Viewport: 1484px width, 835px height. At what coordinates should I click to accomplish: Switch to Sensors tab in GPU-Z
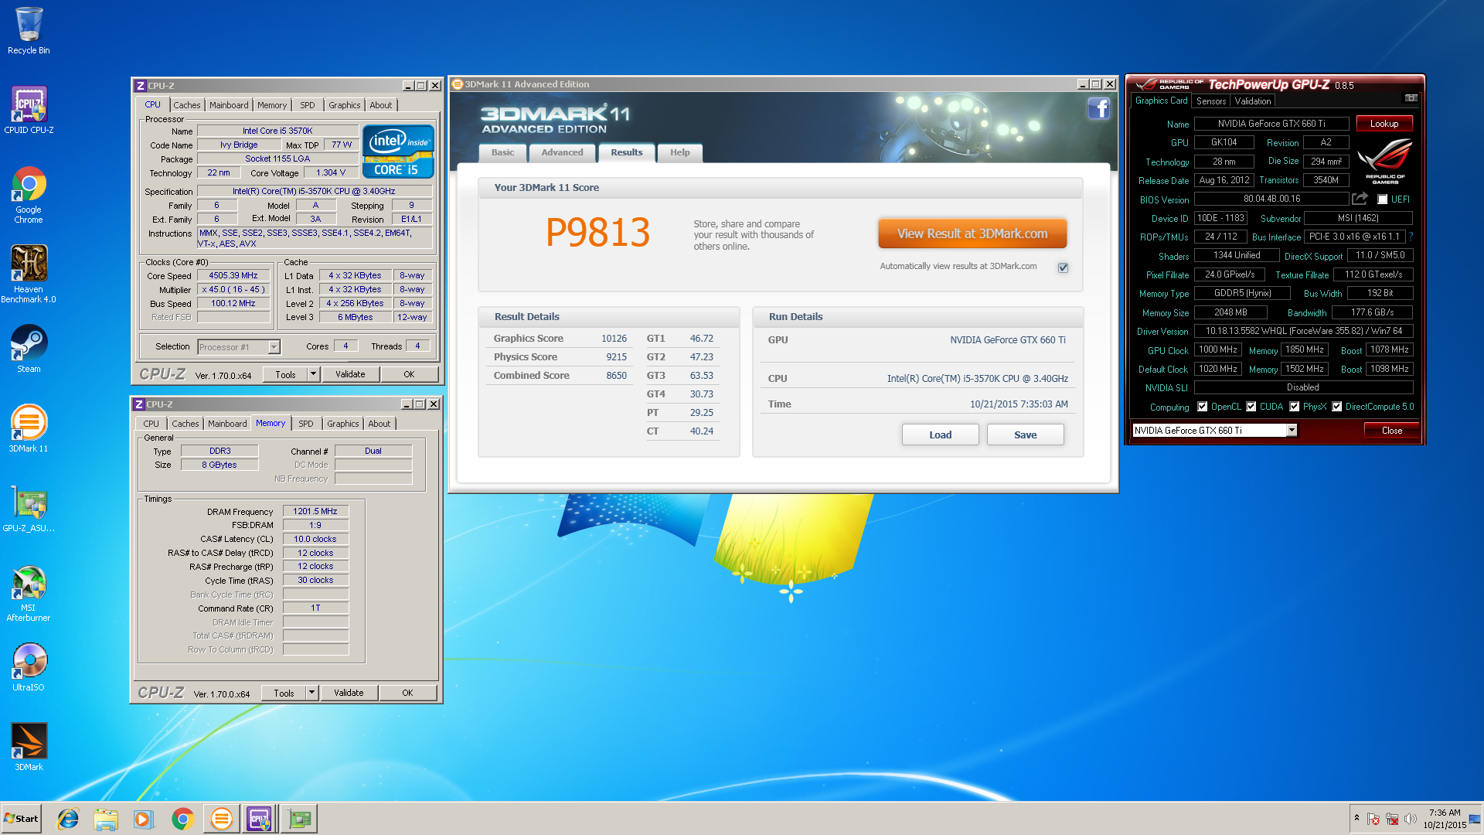click(1211, 101)
